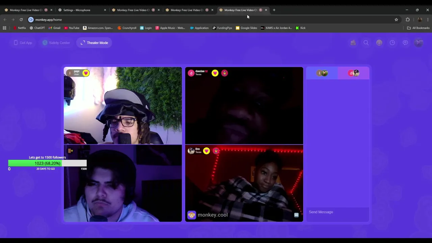Open a new browser tab
The image size is (432, 243).
point(274,10)
